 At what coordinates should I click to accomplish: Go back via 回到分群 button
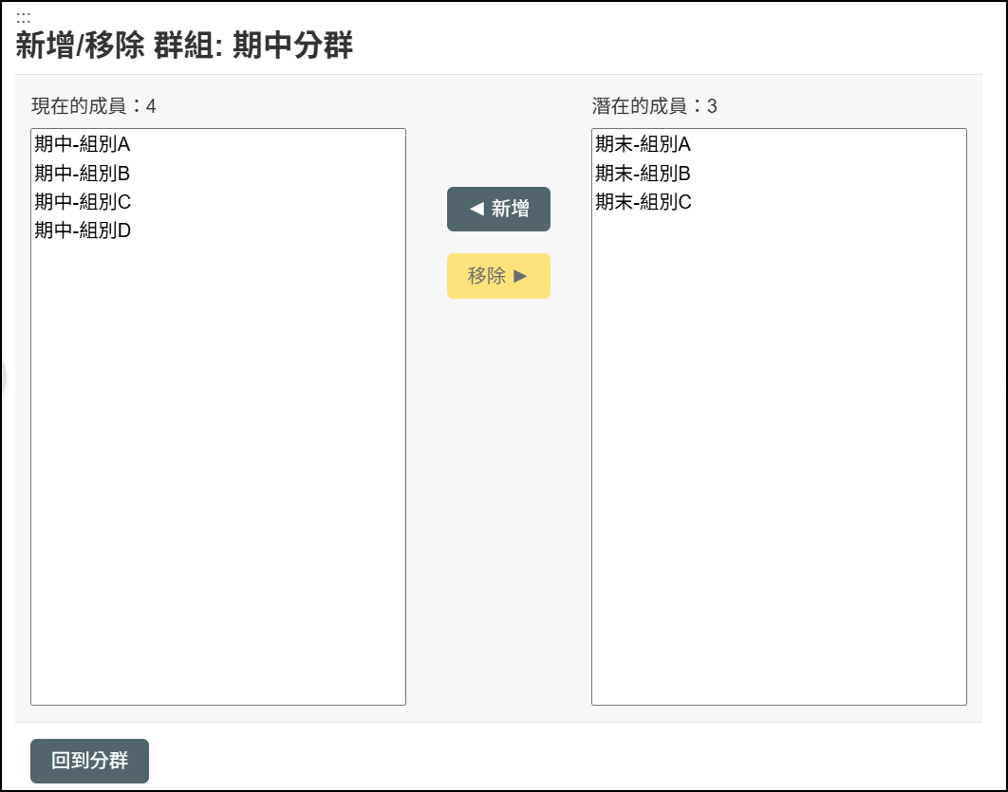coord(89,761)
